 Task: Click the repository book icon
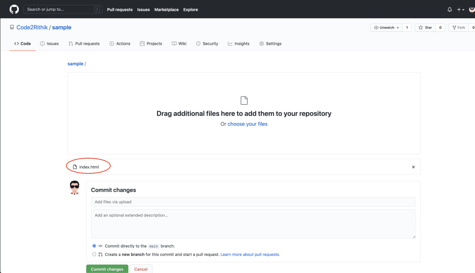[x=12, y=27]
